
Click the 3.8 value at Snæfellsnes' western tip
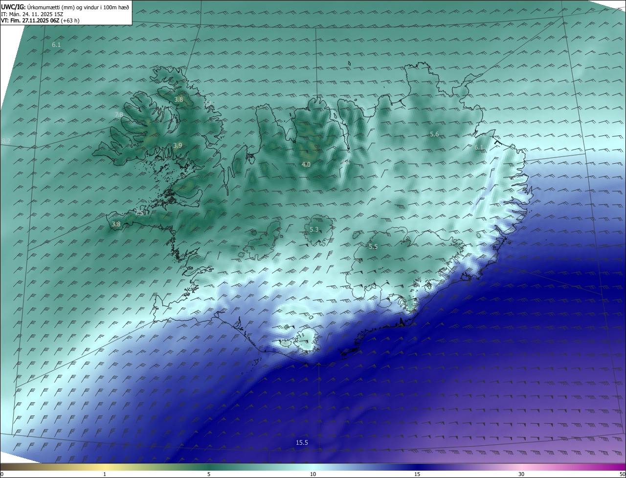[x=116, y=224]
